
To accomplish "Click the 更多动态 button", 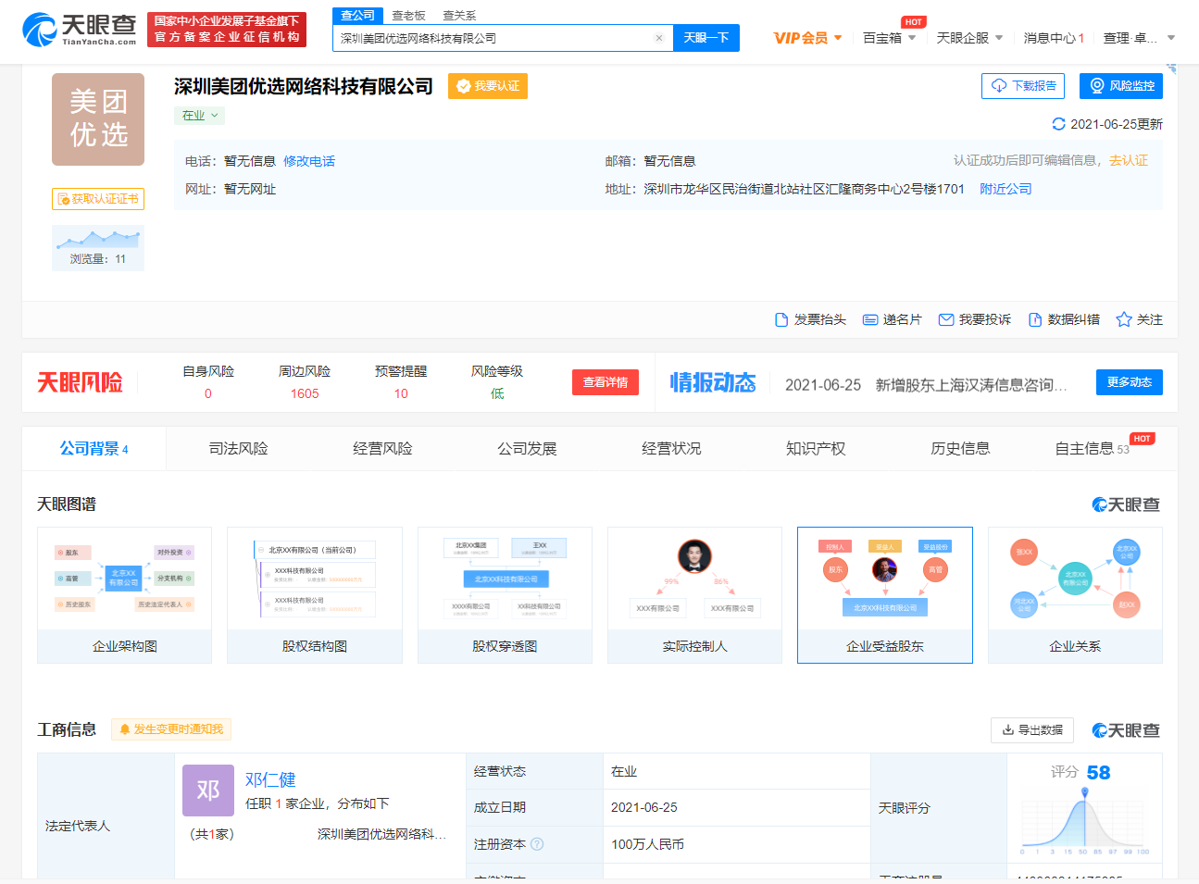I will pyautogui.click(x=1130, y=382).
